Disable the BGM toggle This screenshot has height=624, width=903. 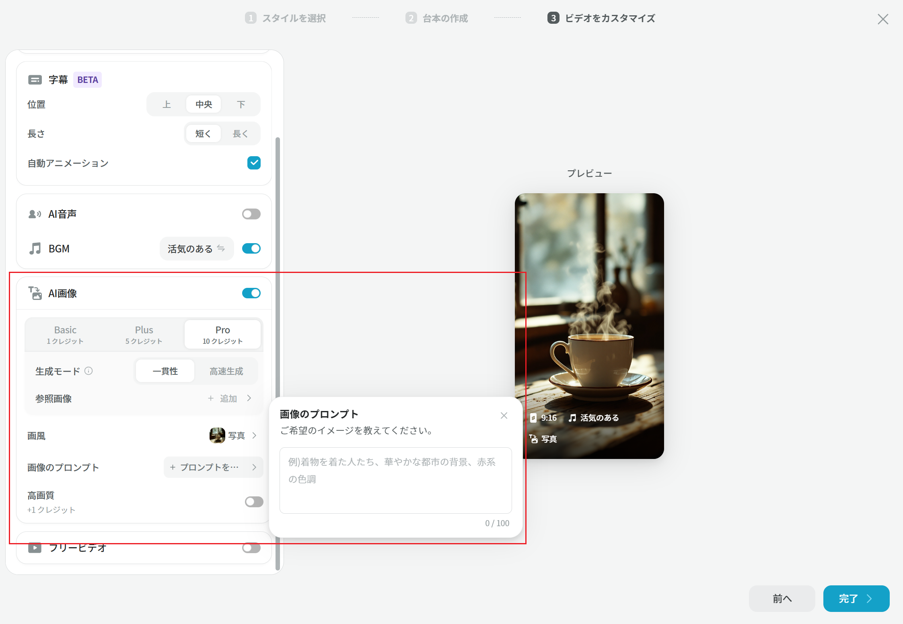[251, 248]
